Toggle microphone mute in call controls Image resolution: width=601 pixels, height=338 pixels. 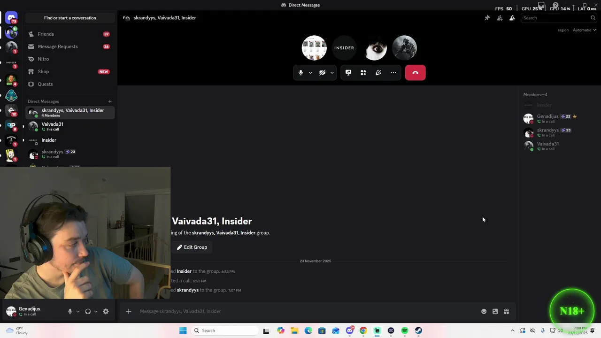(x=301, y=73)
